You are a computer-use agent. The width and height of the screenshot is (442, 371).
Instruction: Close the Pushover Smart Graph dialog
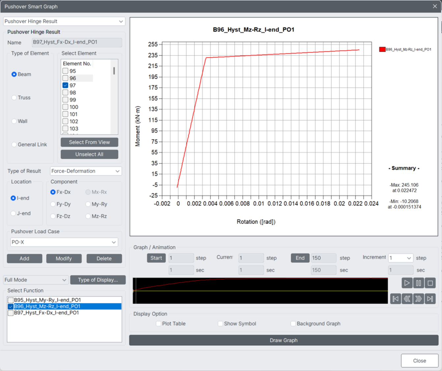(x=435, y=6)
